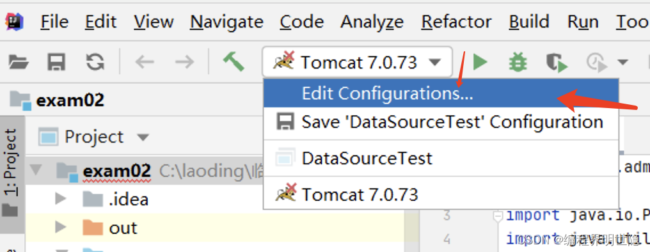Screen dimensions: 650x252
Task: Collapse the exam02 project root node
Action: (x=38, y=171)
